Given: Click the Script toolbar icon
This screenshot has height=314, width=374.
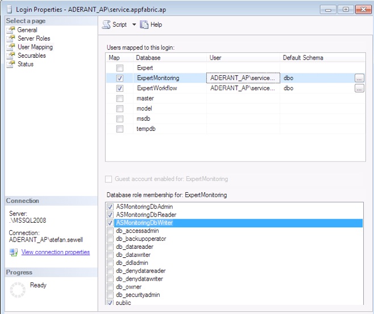Looking at the screenshot, I should pyautogui.click(x=106, y=24).
